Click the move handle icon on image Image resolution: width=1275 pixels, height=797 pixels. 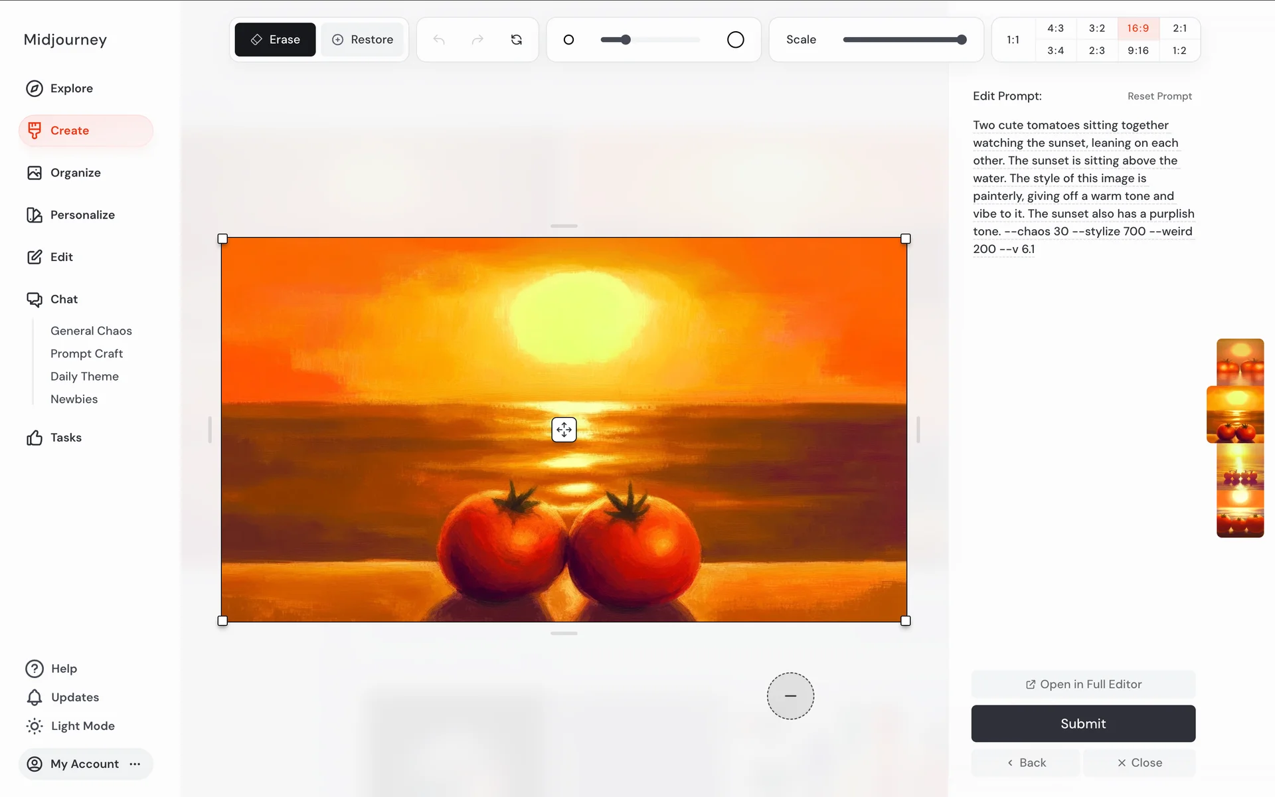tap(564, 430)
